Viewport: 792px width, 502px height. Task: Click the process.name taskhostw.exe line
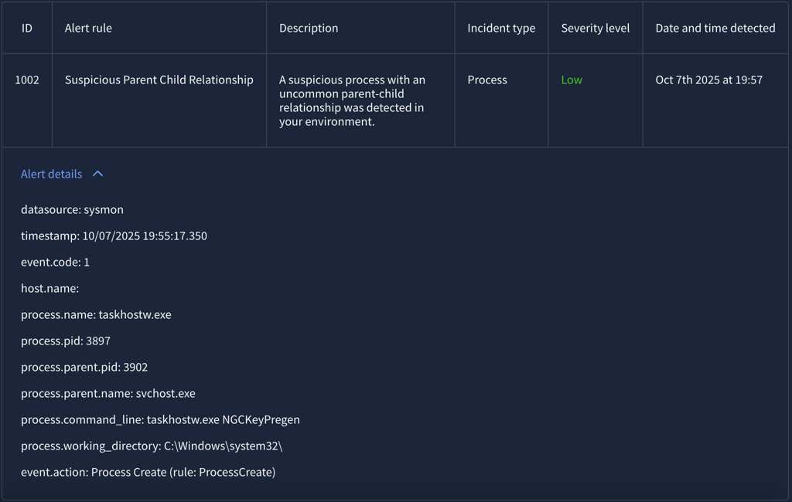(96, 314)
